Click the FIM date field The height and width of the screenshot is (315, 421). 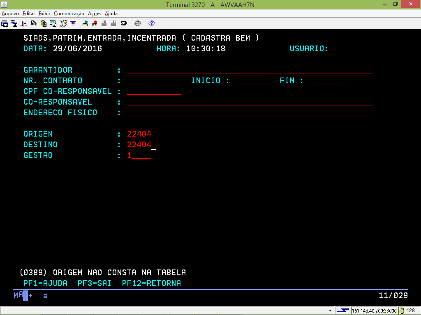329,81
